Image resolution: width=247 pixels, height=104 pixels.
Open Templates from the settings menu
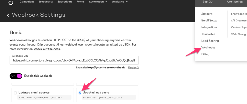208,34
